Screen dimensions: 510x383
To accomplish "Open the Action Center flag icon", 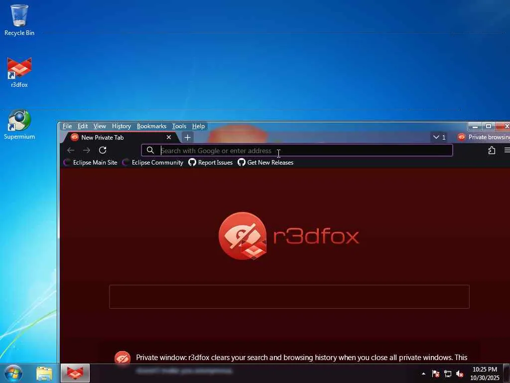I will click(x=435, y=374).
